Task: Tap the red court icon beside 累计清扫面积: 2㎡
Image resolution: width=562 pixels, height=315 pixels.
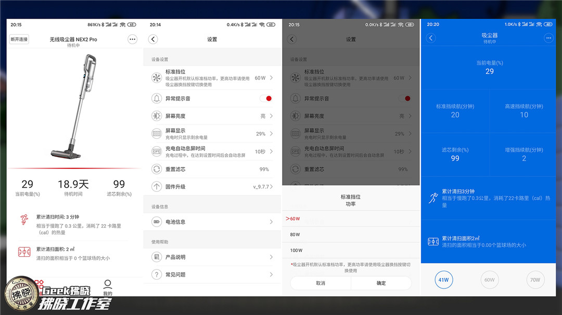Action: tap(24, 252)
